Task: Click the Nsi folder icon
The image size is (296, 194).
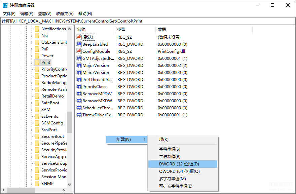Action: (x=37, y=36)
